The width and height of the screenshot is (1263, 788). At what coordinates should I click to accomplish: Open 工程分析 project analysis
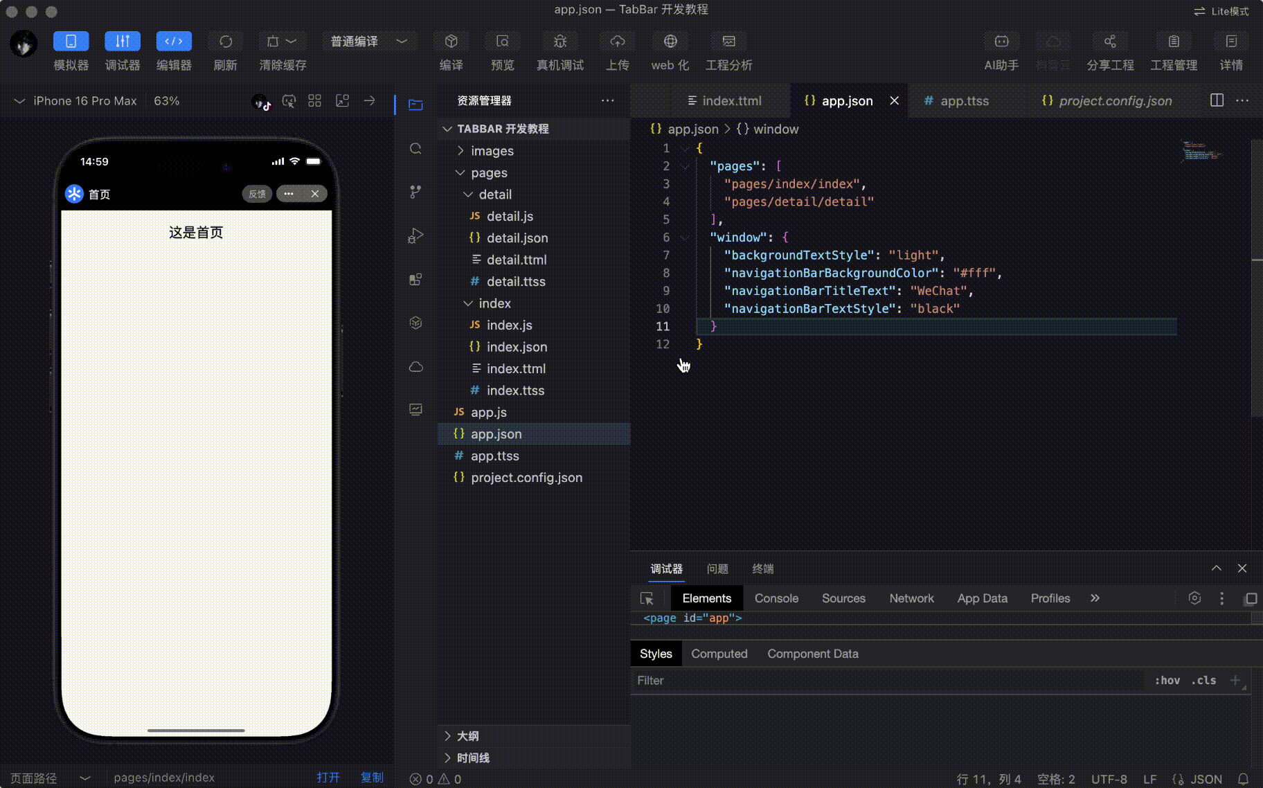click(x=729, y=42)
